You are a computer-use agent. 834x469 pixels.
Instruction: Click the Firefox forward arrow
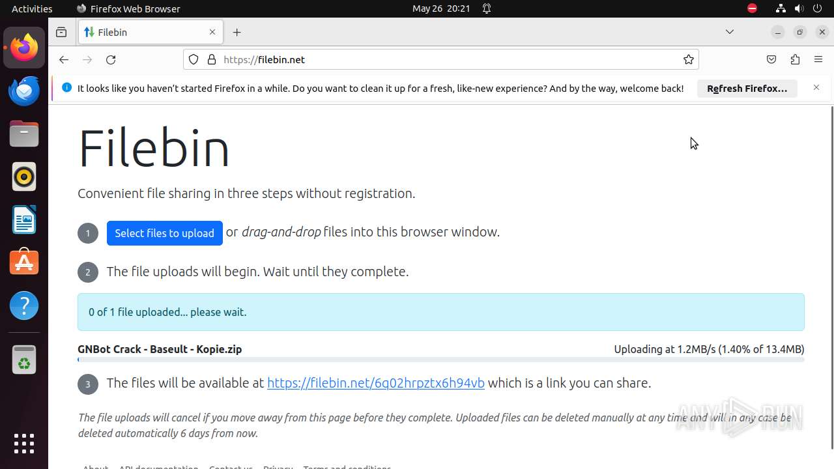point(87,59)
